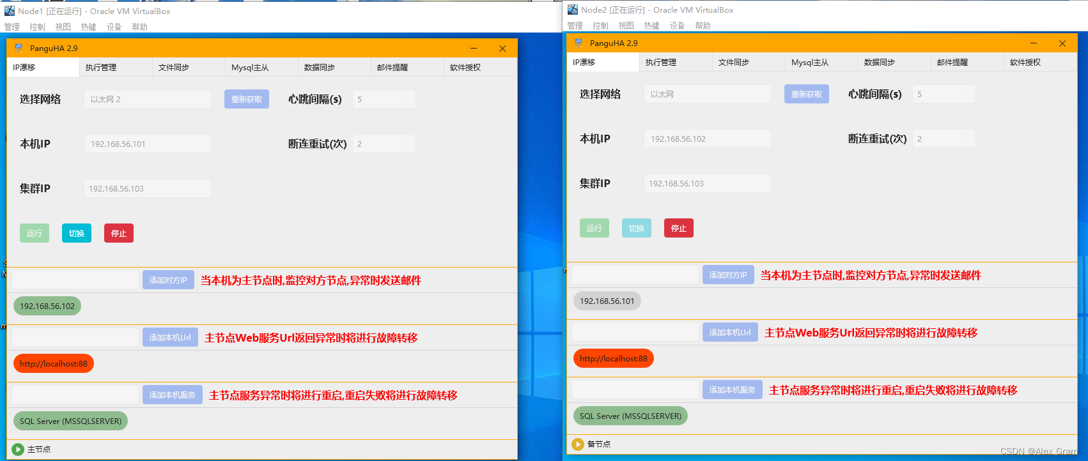Image resolution: width=1088 pixels, height=461 pixels.
Task: Open 文件同步 tab in Node1
Action: 189,67
